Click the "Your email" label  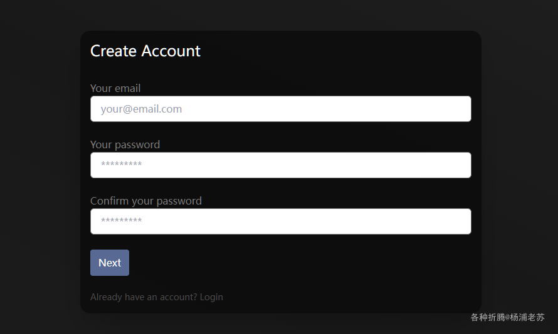(115, 88)
